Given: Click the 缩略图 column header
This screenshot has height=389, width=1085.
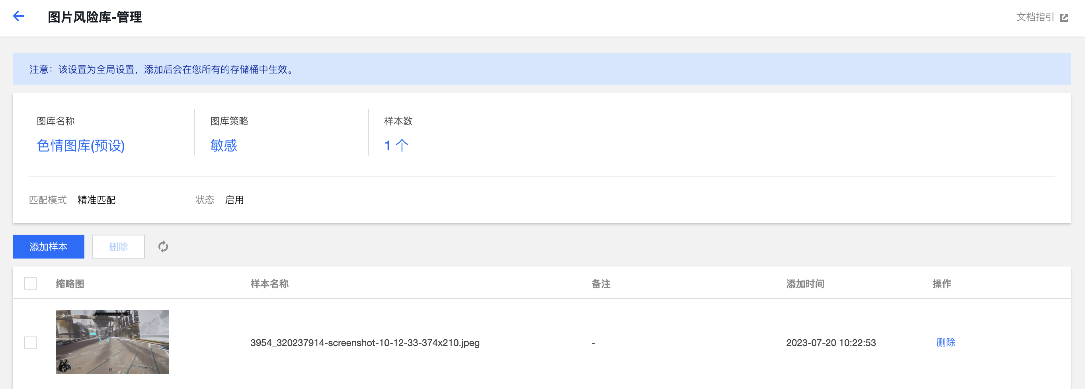Looking at the screenshot, I should (70, 284).
